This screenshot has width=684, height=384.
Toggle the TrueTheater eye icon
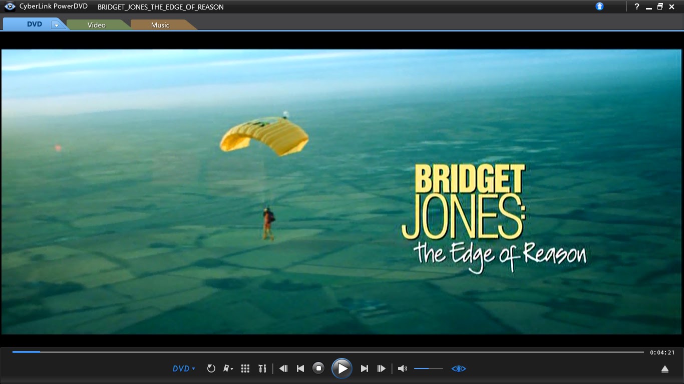point(459,368)
